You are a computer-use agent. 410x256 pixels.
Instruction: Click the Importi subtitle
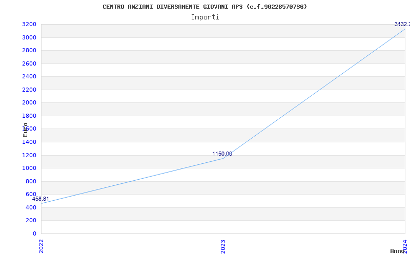[205, 17]
